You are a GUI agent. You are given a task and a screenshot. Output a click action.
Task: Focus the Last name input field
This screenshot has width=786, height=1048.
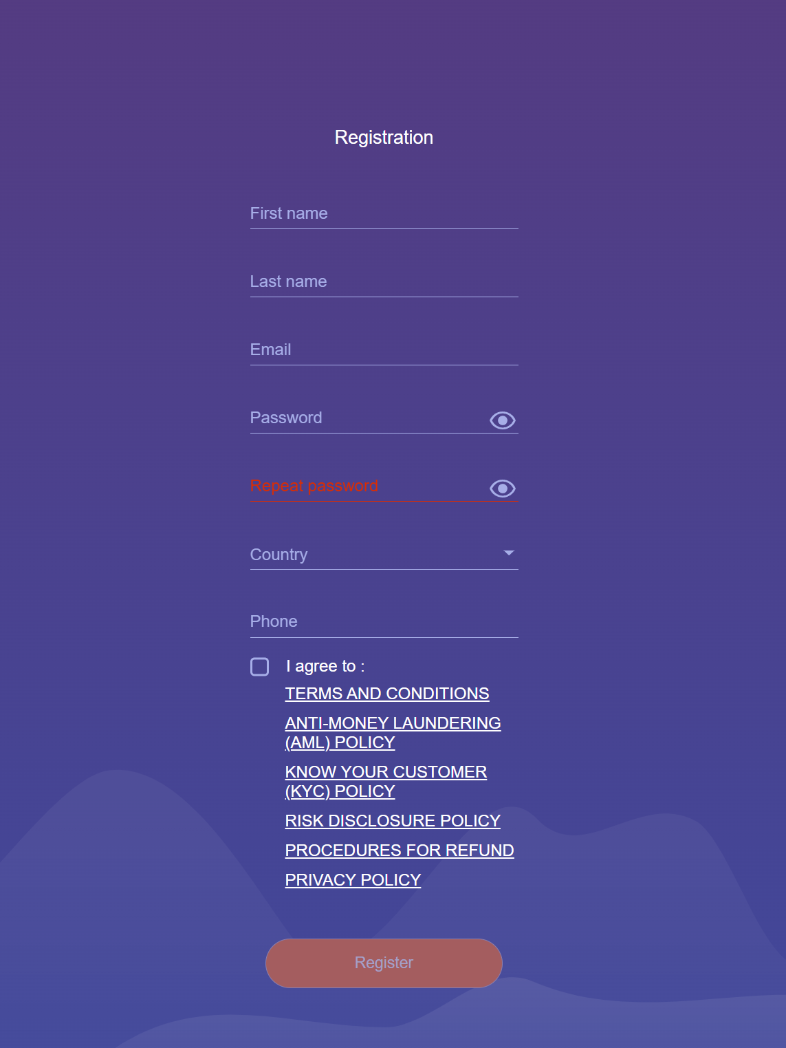pos(384,282)
